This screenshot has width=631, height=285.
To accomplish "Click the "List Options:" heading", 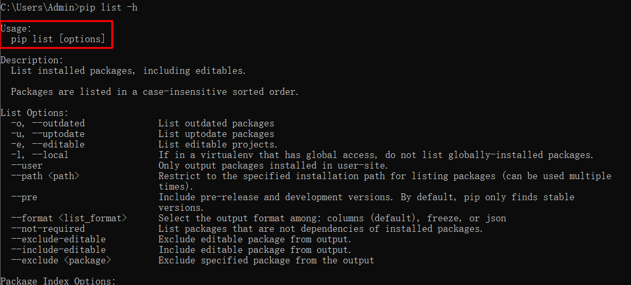I will (34, 113).
